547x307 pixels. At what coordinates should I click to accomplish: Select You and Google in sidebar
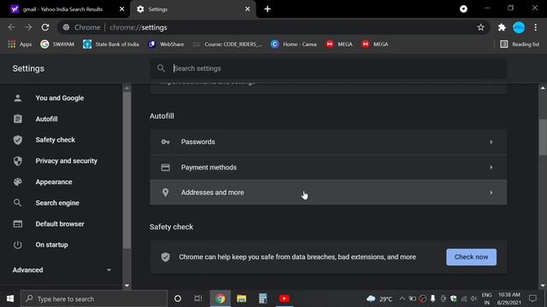click(x=61, y=98)
